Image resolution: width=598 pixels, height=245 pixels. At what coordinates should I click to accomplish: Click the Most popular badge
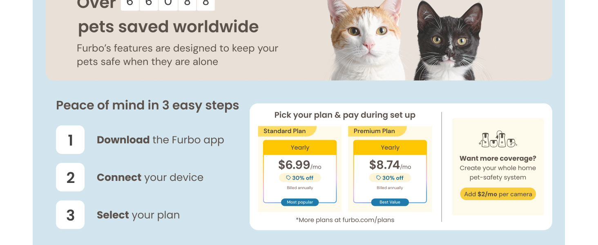pyautogui.click(x=300, y=202)
